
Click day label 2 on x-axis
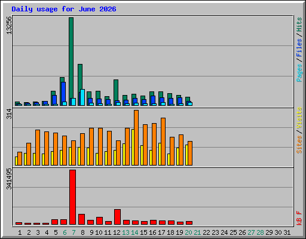click(x=29, y=232)
